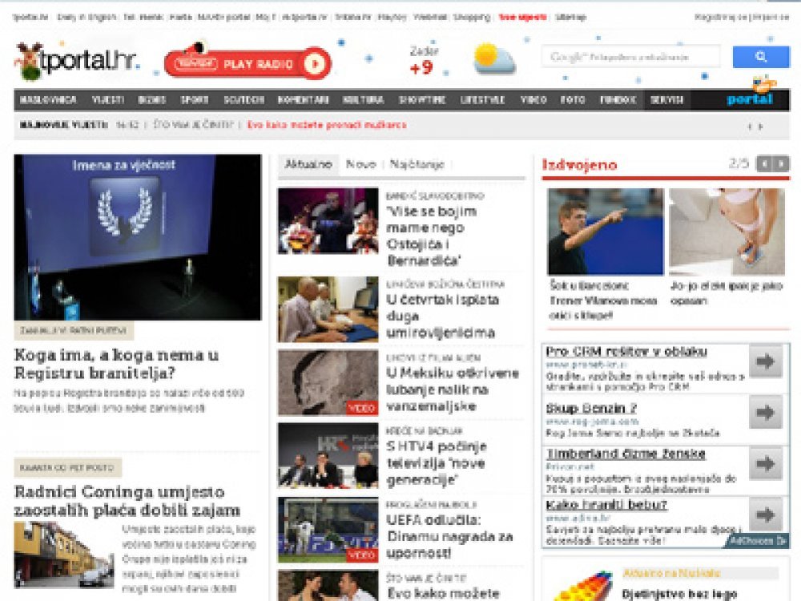Open 'Koga ima, a koga nema u Registru branitelja?' headline
Screen dimensions: 801x601
pyautogui.click(x=116, y=363)
